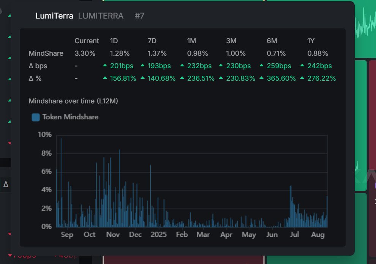Screen dimensions: 376x264
Task: Click current mindshare value 3.30%
Action: click(85, 53)
